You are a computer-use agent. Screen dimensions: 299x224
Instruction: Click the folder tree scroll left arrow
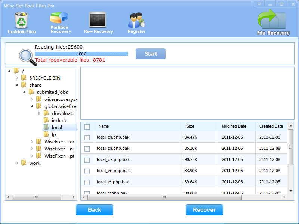pos(8,197)
